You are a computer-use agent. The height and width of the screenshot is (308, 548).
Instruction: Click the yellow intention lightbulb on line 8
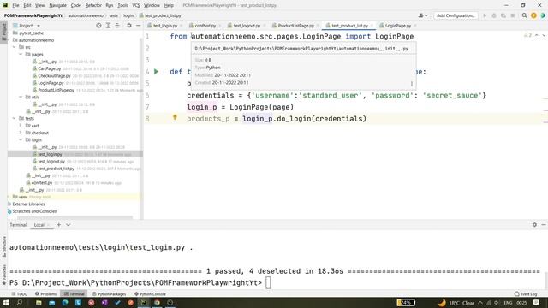175,118
